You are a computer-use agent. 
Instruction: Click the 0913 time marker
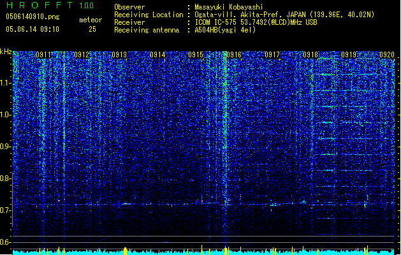(119, 55)
